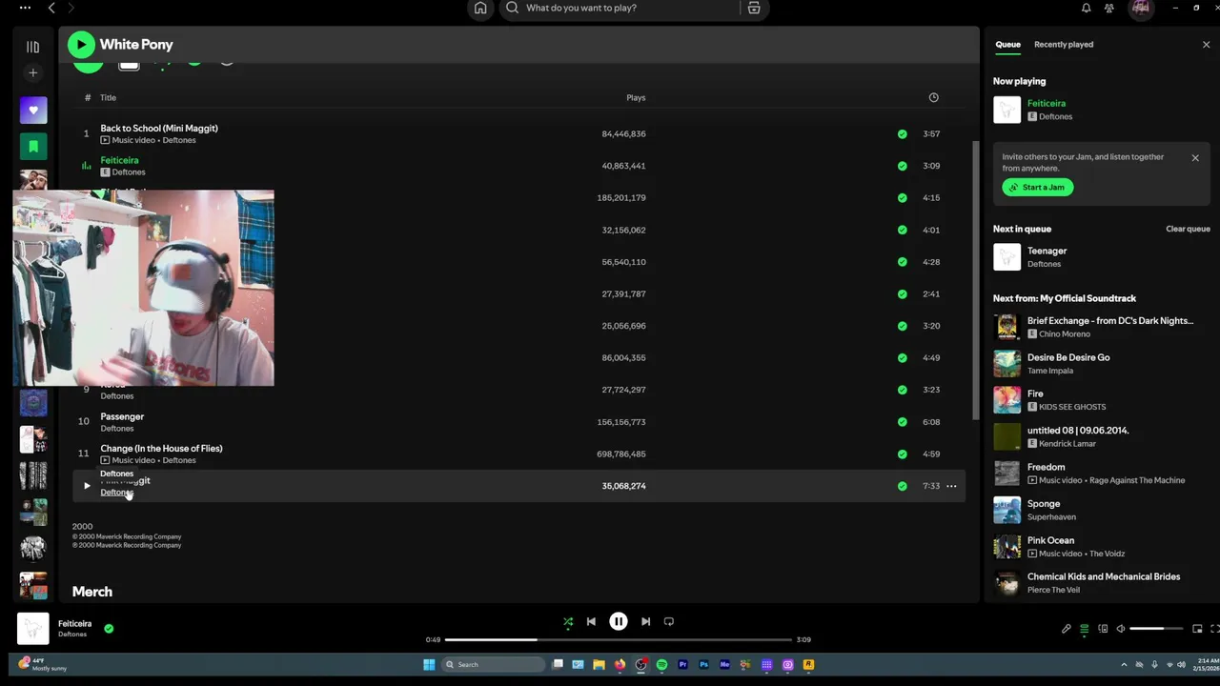Skip to the next track

click(645, 621)
